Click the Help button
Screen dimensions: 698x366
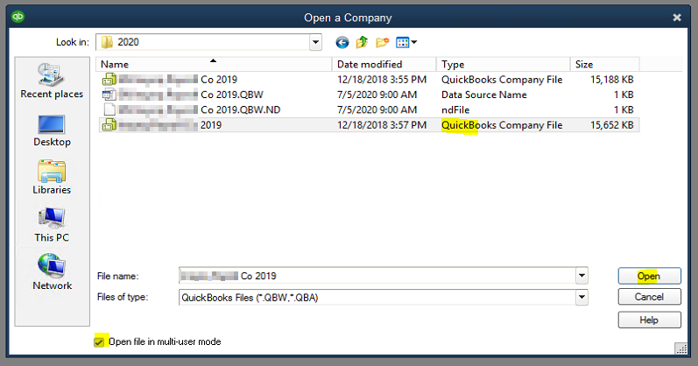click(x=650, y=320)
